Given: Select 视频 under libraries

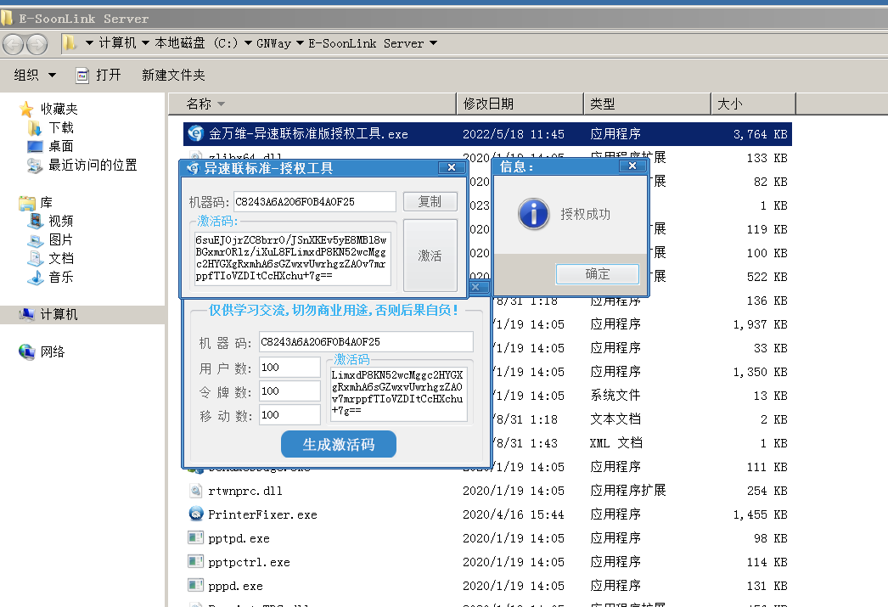Looking at the screenshot, I should 60,222.
